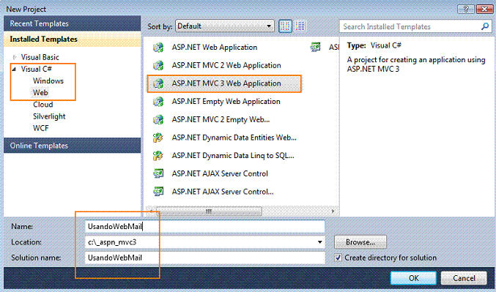Image resolution: width=496 pixels, height=292 pixels.
Task: Expand the Visual Basic tree node
Action: [14, 57]
